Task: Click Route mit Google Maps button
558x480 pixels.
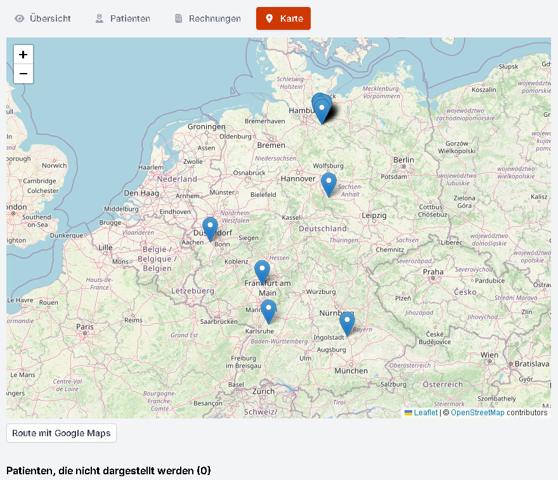Action: tap(62, 433)
